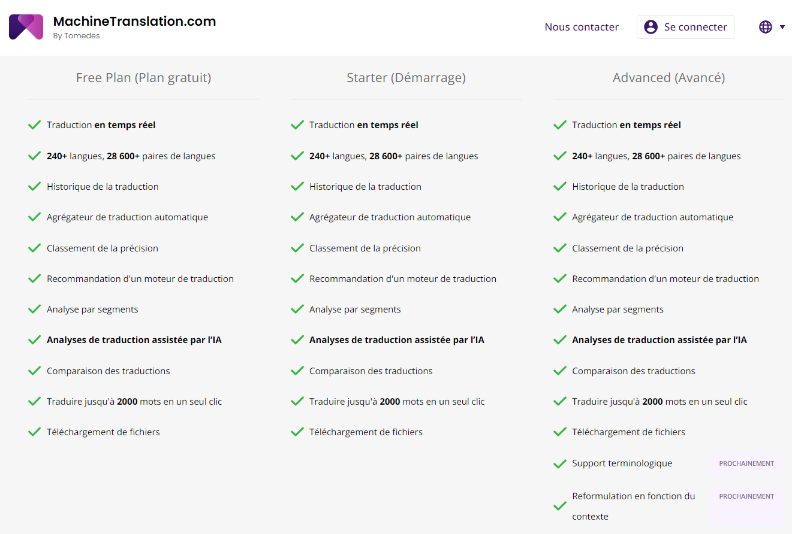Select Starter Historique de la traduction text

pos(365,187)
